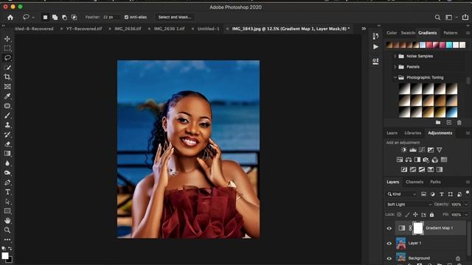Image resolution: width=472 pixels, height=265 pixels.
Task: Toggle filter for pixel layers
Action: pos(423,194)
